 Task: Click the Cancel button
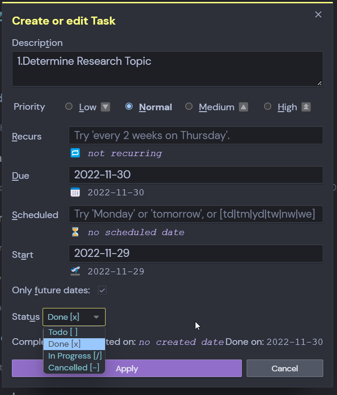click(284, 369)
